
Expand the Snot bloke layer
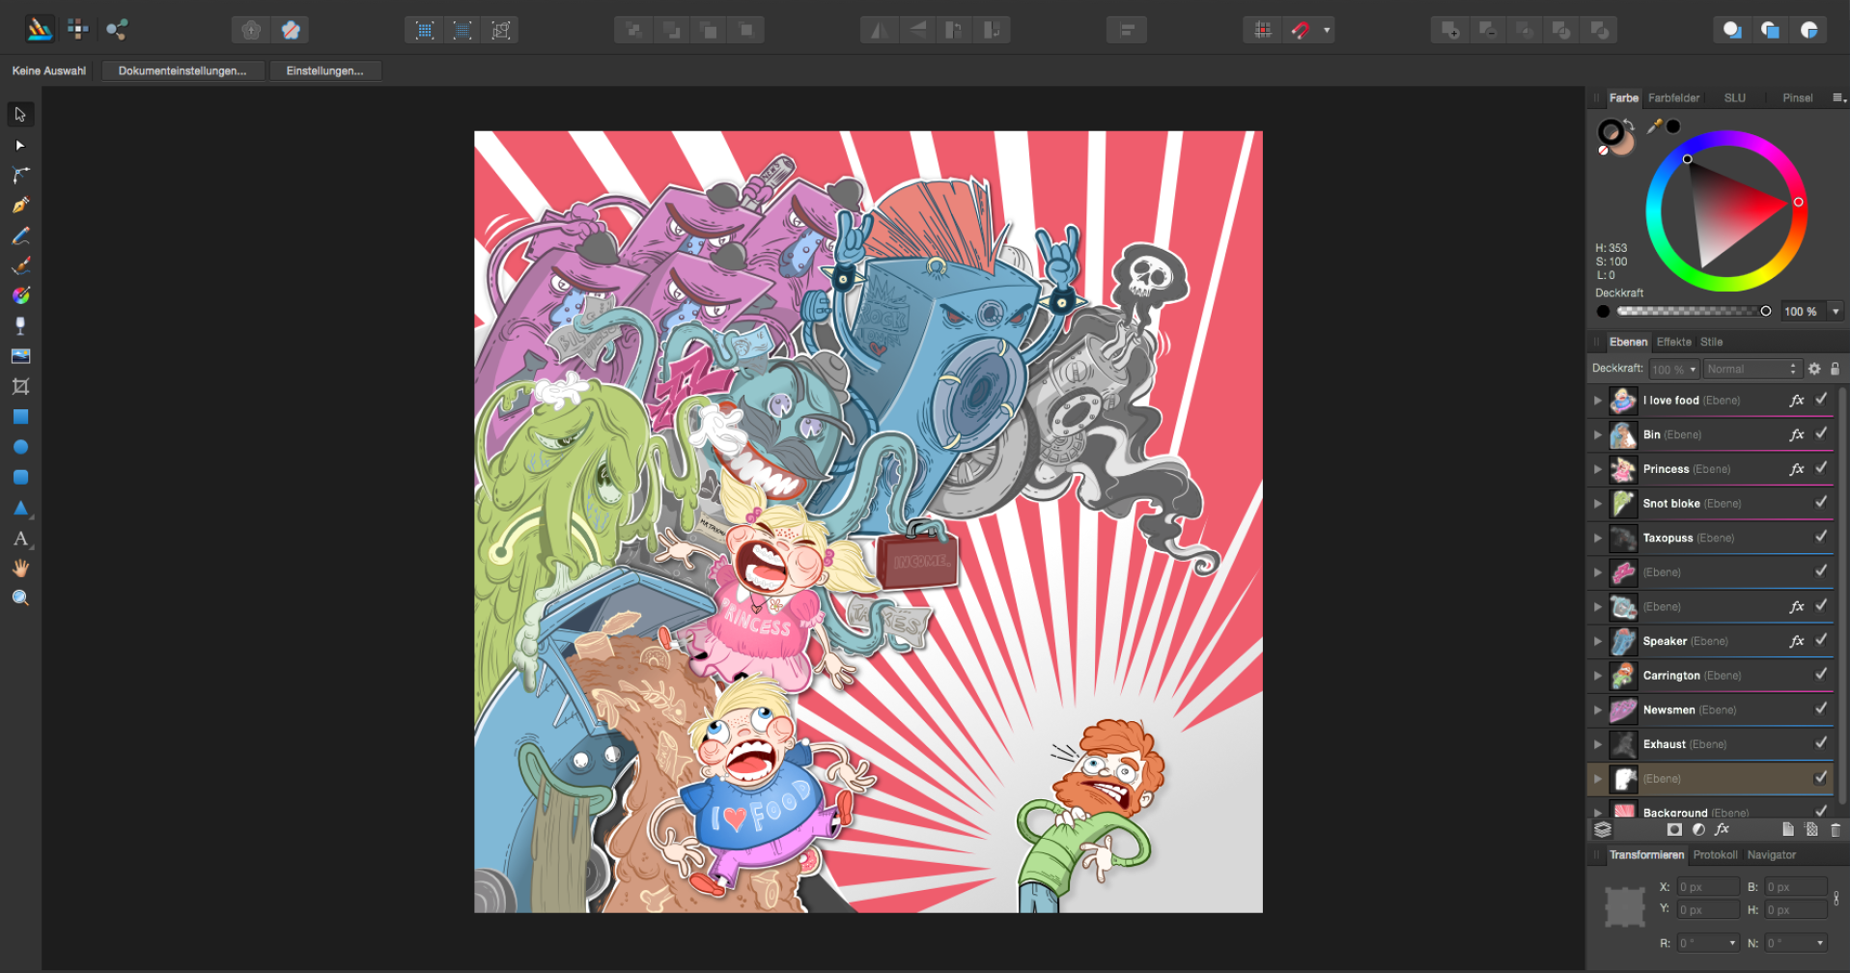click(1598, 504)
